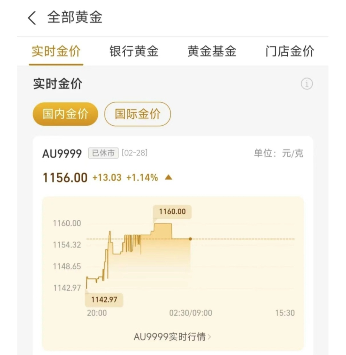Open the 银行黄金 tab

pyautogui.click(x=134, y=51)
